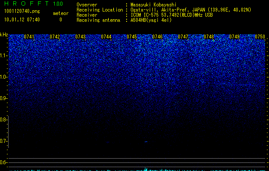Click the 0743 time marker
Screen dimensions: 269x171
click(80, 37)
